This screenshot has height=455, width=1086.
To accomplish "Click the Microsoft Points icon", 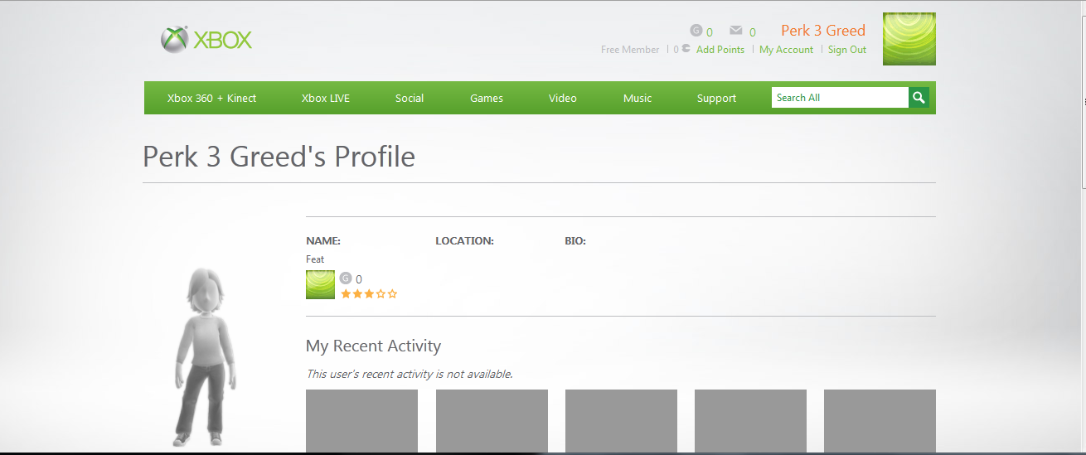I will (x=686, y=49).
